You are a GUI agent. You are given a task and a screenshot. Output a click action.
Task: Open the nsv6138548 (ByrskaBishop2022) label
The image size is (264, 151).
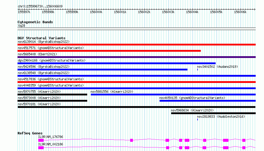44,73
